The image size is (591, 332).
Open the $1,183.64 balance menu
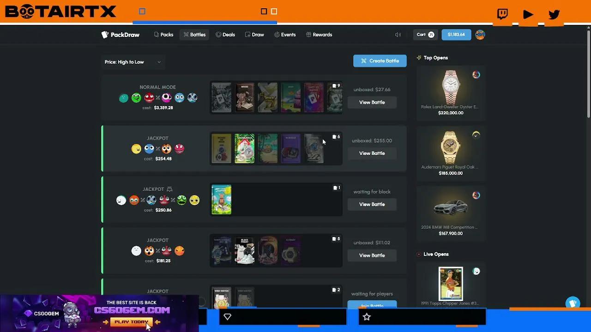click(456, 35)
